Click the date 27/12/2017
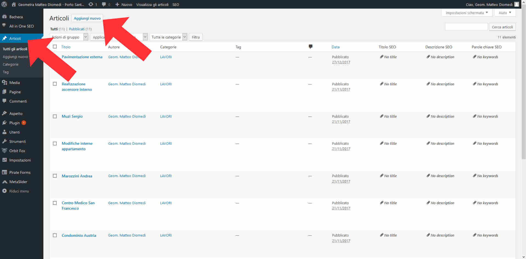 pos(341,62)
